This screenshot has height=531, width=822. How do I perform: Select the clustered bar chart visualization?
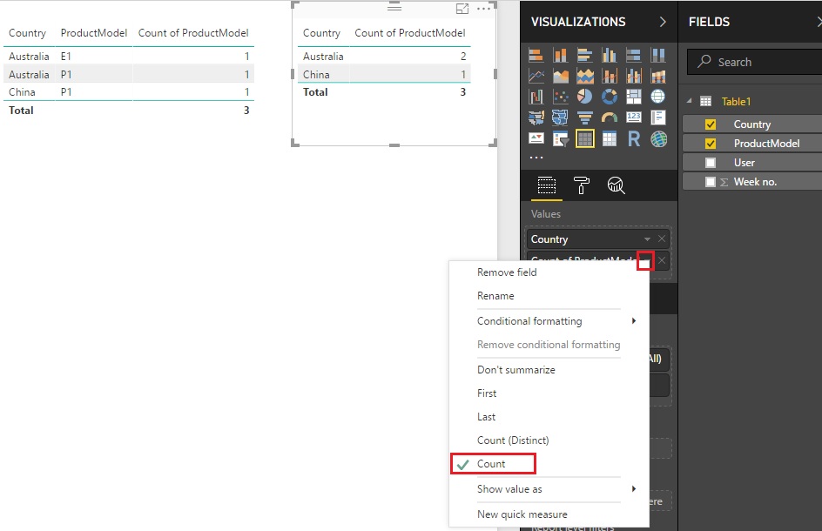pyautogui.click(x=584, y=55)
